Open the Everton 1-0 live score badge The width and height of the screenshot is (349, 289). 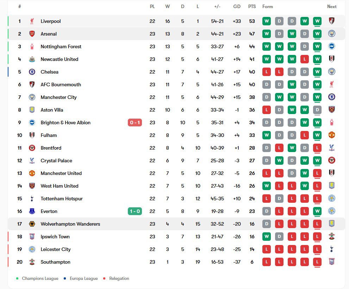click(x=135, y=211)
